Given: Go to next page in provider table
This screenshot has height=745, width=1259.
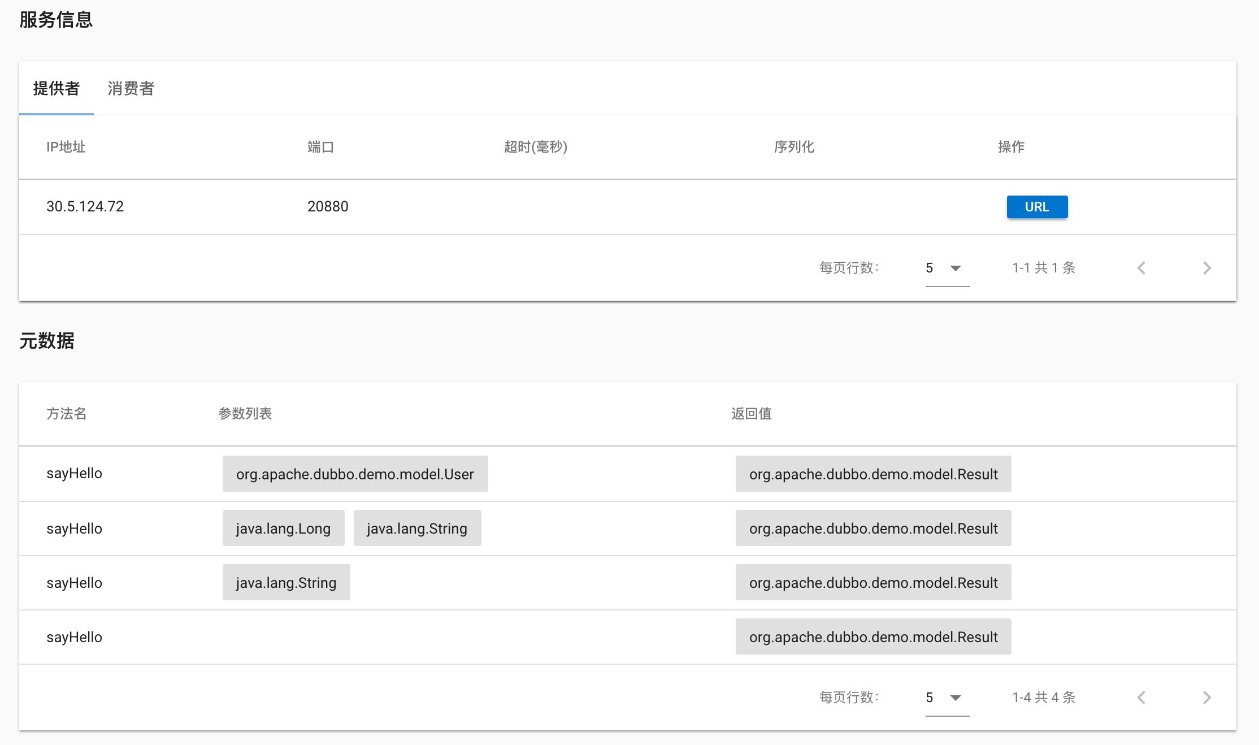Looking at the screenshot, I should pyautogui.click(x=1206, y=268).
